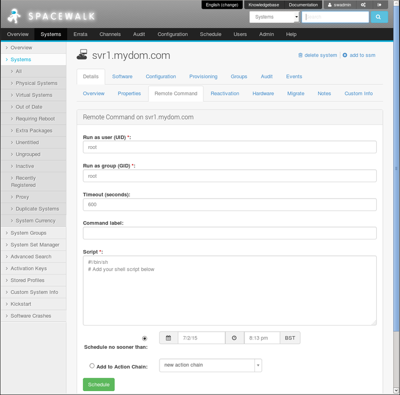This screenshot has height=395, width=400.
Task: Click the BST timezone label
Action: (290, 338)
